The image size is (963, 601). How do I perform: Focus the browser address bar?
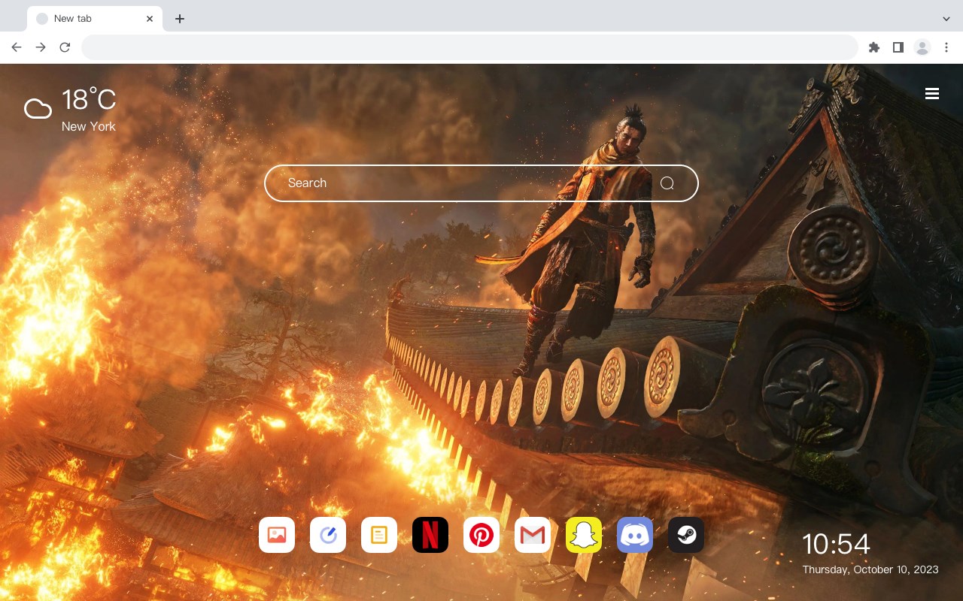coord(469,47)
